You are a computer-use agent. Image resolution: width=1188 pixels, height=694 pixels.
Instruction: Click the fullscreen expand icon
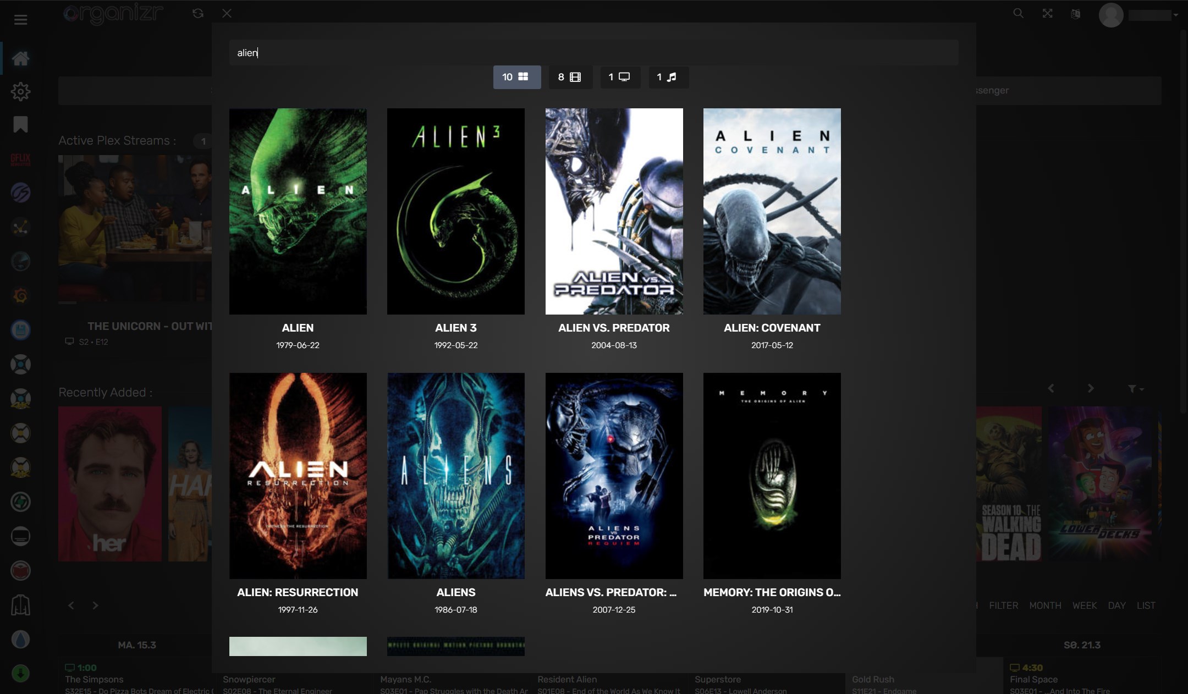[x=1047, y=14]
